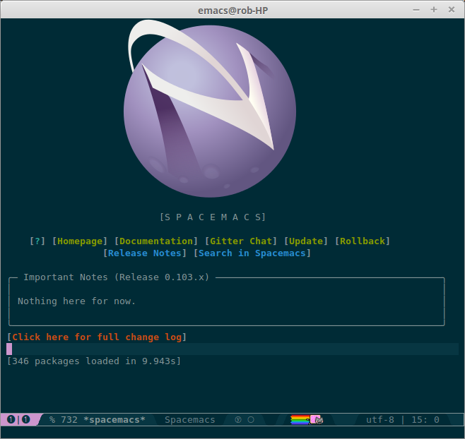Open the [?] help link
The height and width of the screenshot is (439, 465).
(x=37, y=241)
